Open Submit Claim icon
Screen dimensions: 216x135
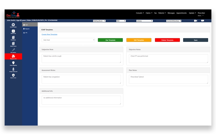coord(13,76)
